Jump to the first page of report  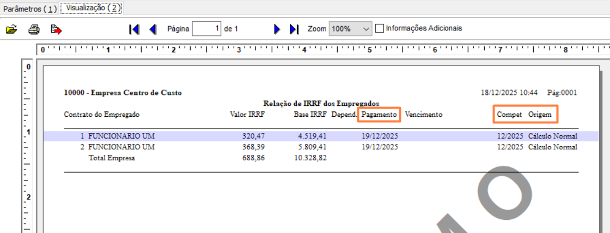pyautogui.click(x=134, y=29)
